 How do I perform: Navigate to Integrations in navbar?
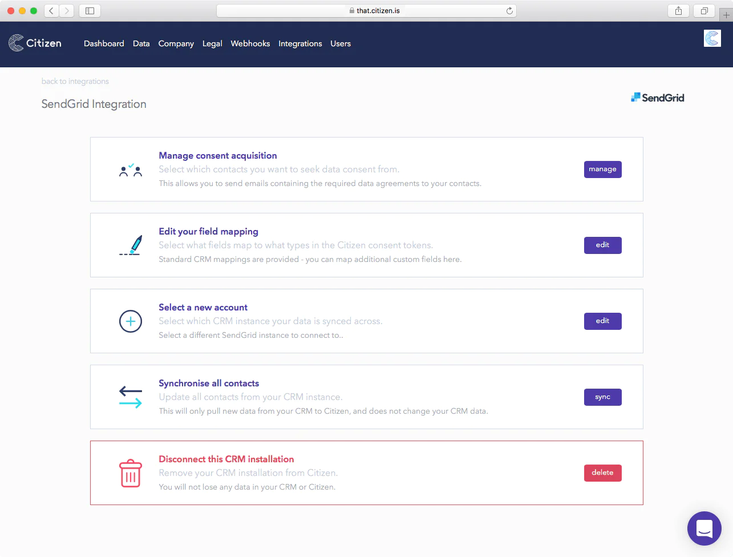(300, 44)
